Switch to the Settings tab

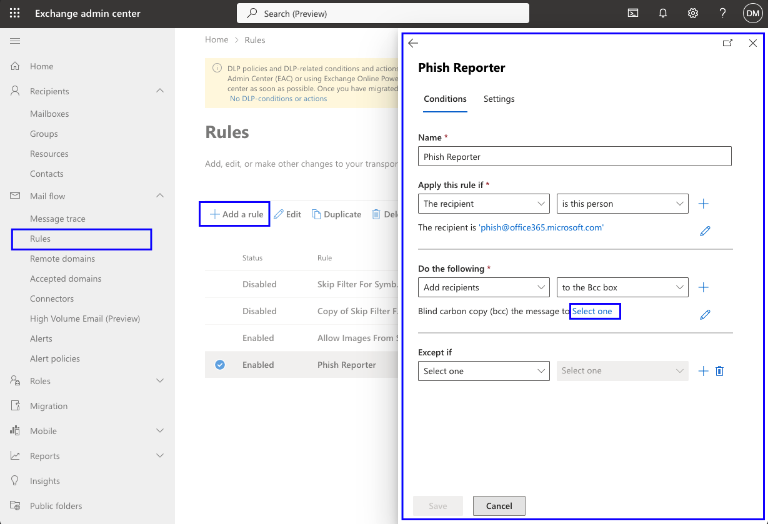pyautogui.click(x=499, y=99)
